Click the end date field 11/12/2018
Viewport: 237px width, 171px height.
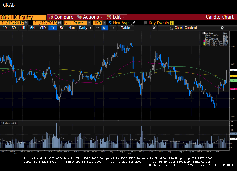45,23
